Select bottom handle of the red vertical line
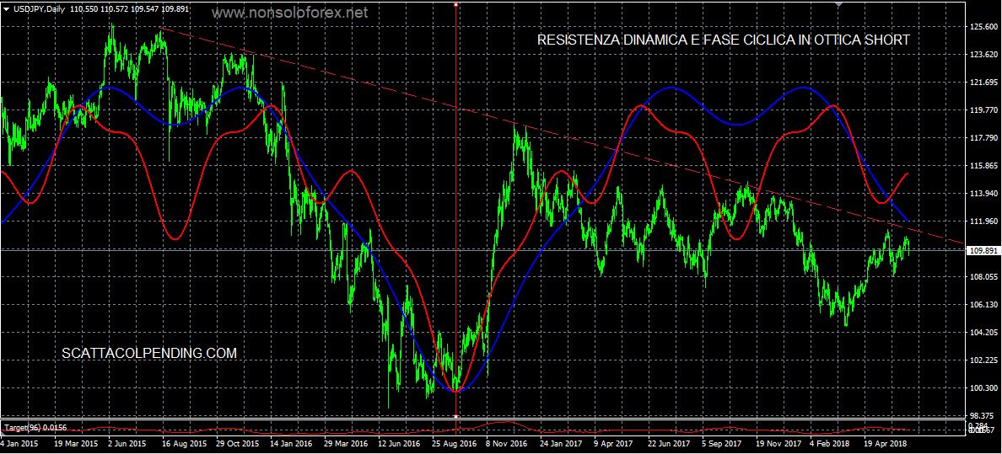The height and width of the screenshot is (454, 1002). click(x=456, y=416)
